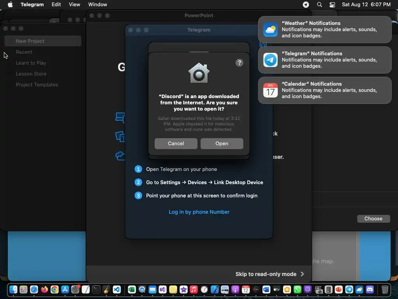Open PowerPoint from the dock
The height and width of the screenshot is (299, 398).
click(339, 289)
